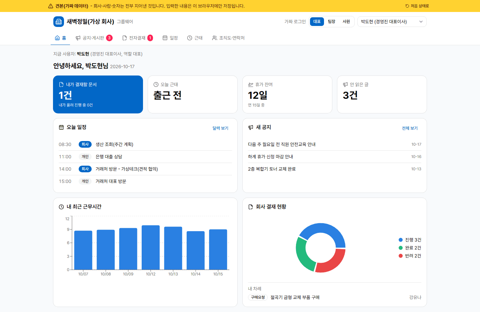Viewport: 480px width, 312px height.
Task: Open the 조직도·연락처 tab
Action: click(x=228, y=38)
